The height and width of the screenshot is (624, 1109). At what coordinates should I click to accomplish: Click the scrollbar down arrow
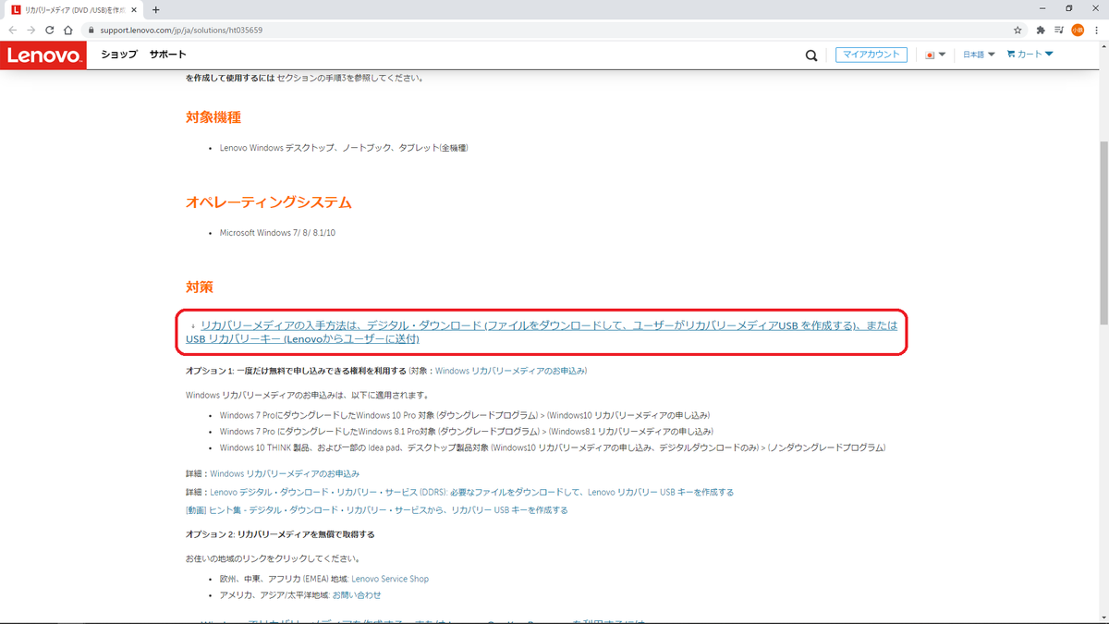(1103, 618)
